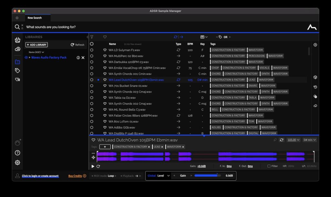
Task: Select the circle for WA Tabla 04 D2.wav
Action: tap(91, 98)
